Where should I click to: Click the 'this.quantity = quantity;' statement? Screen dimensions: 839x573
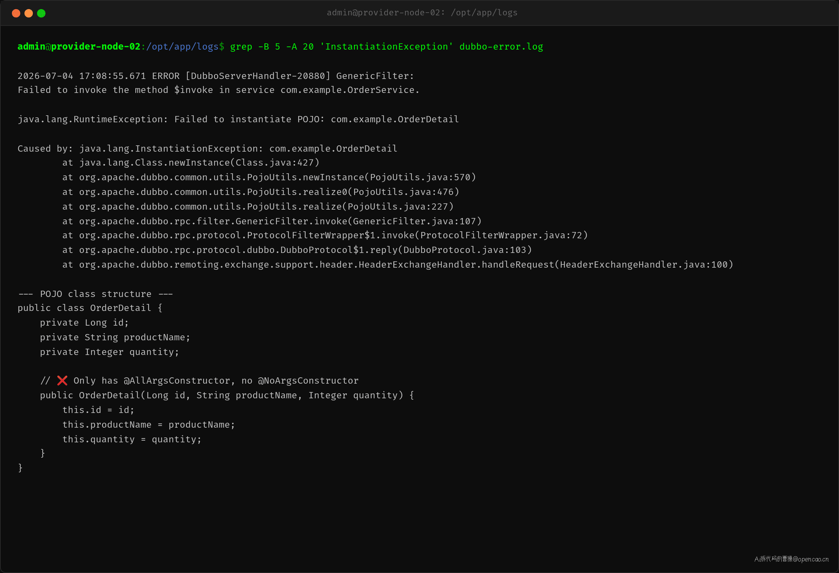(132, 440)
